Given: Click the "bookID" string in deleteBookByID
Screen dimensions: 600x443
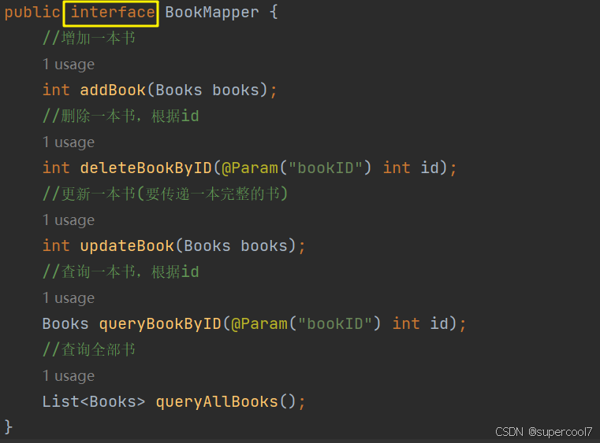Looking at the screenshot, I should pos(326,168).
